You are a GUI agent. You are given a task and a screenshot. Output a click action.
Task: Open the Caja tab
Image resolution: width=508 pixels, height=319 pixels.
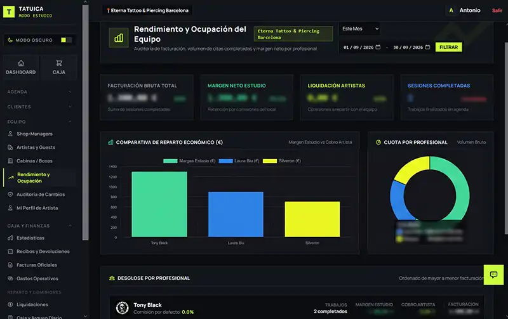pyautogui.click(x=59, y=67)
